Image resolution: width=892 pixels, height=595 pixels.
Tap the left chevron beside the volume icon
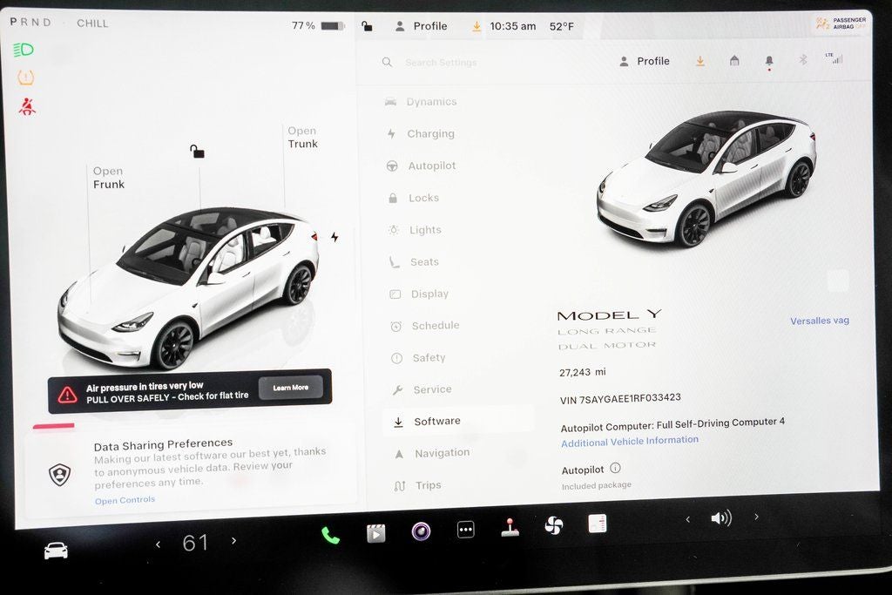(687, 517)
